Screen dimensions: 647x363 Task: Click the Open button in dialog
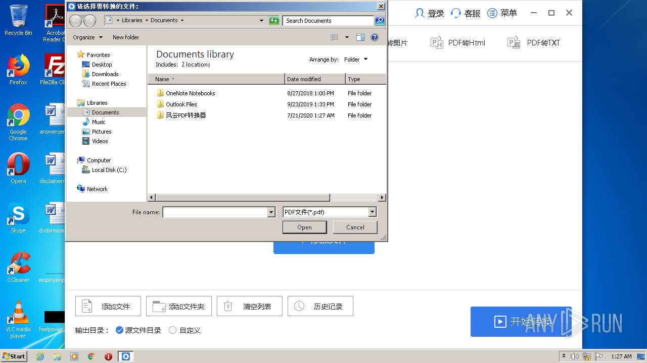[x=304, y=227]
